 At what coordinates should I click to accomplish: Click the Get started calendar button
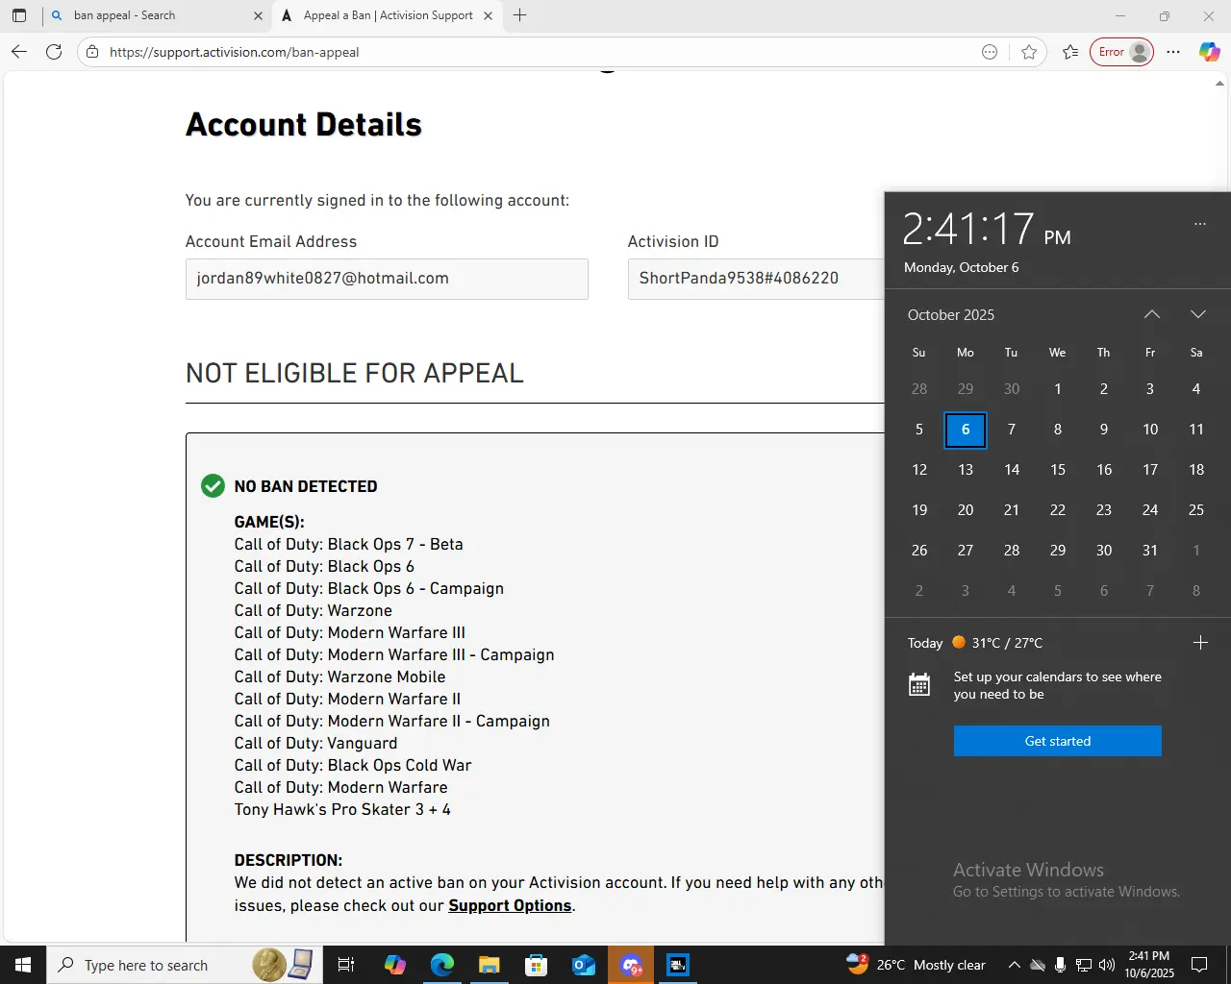(1057, 741)
